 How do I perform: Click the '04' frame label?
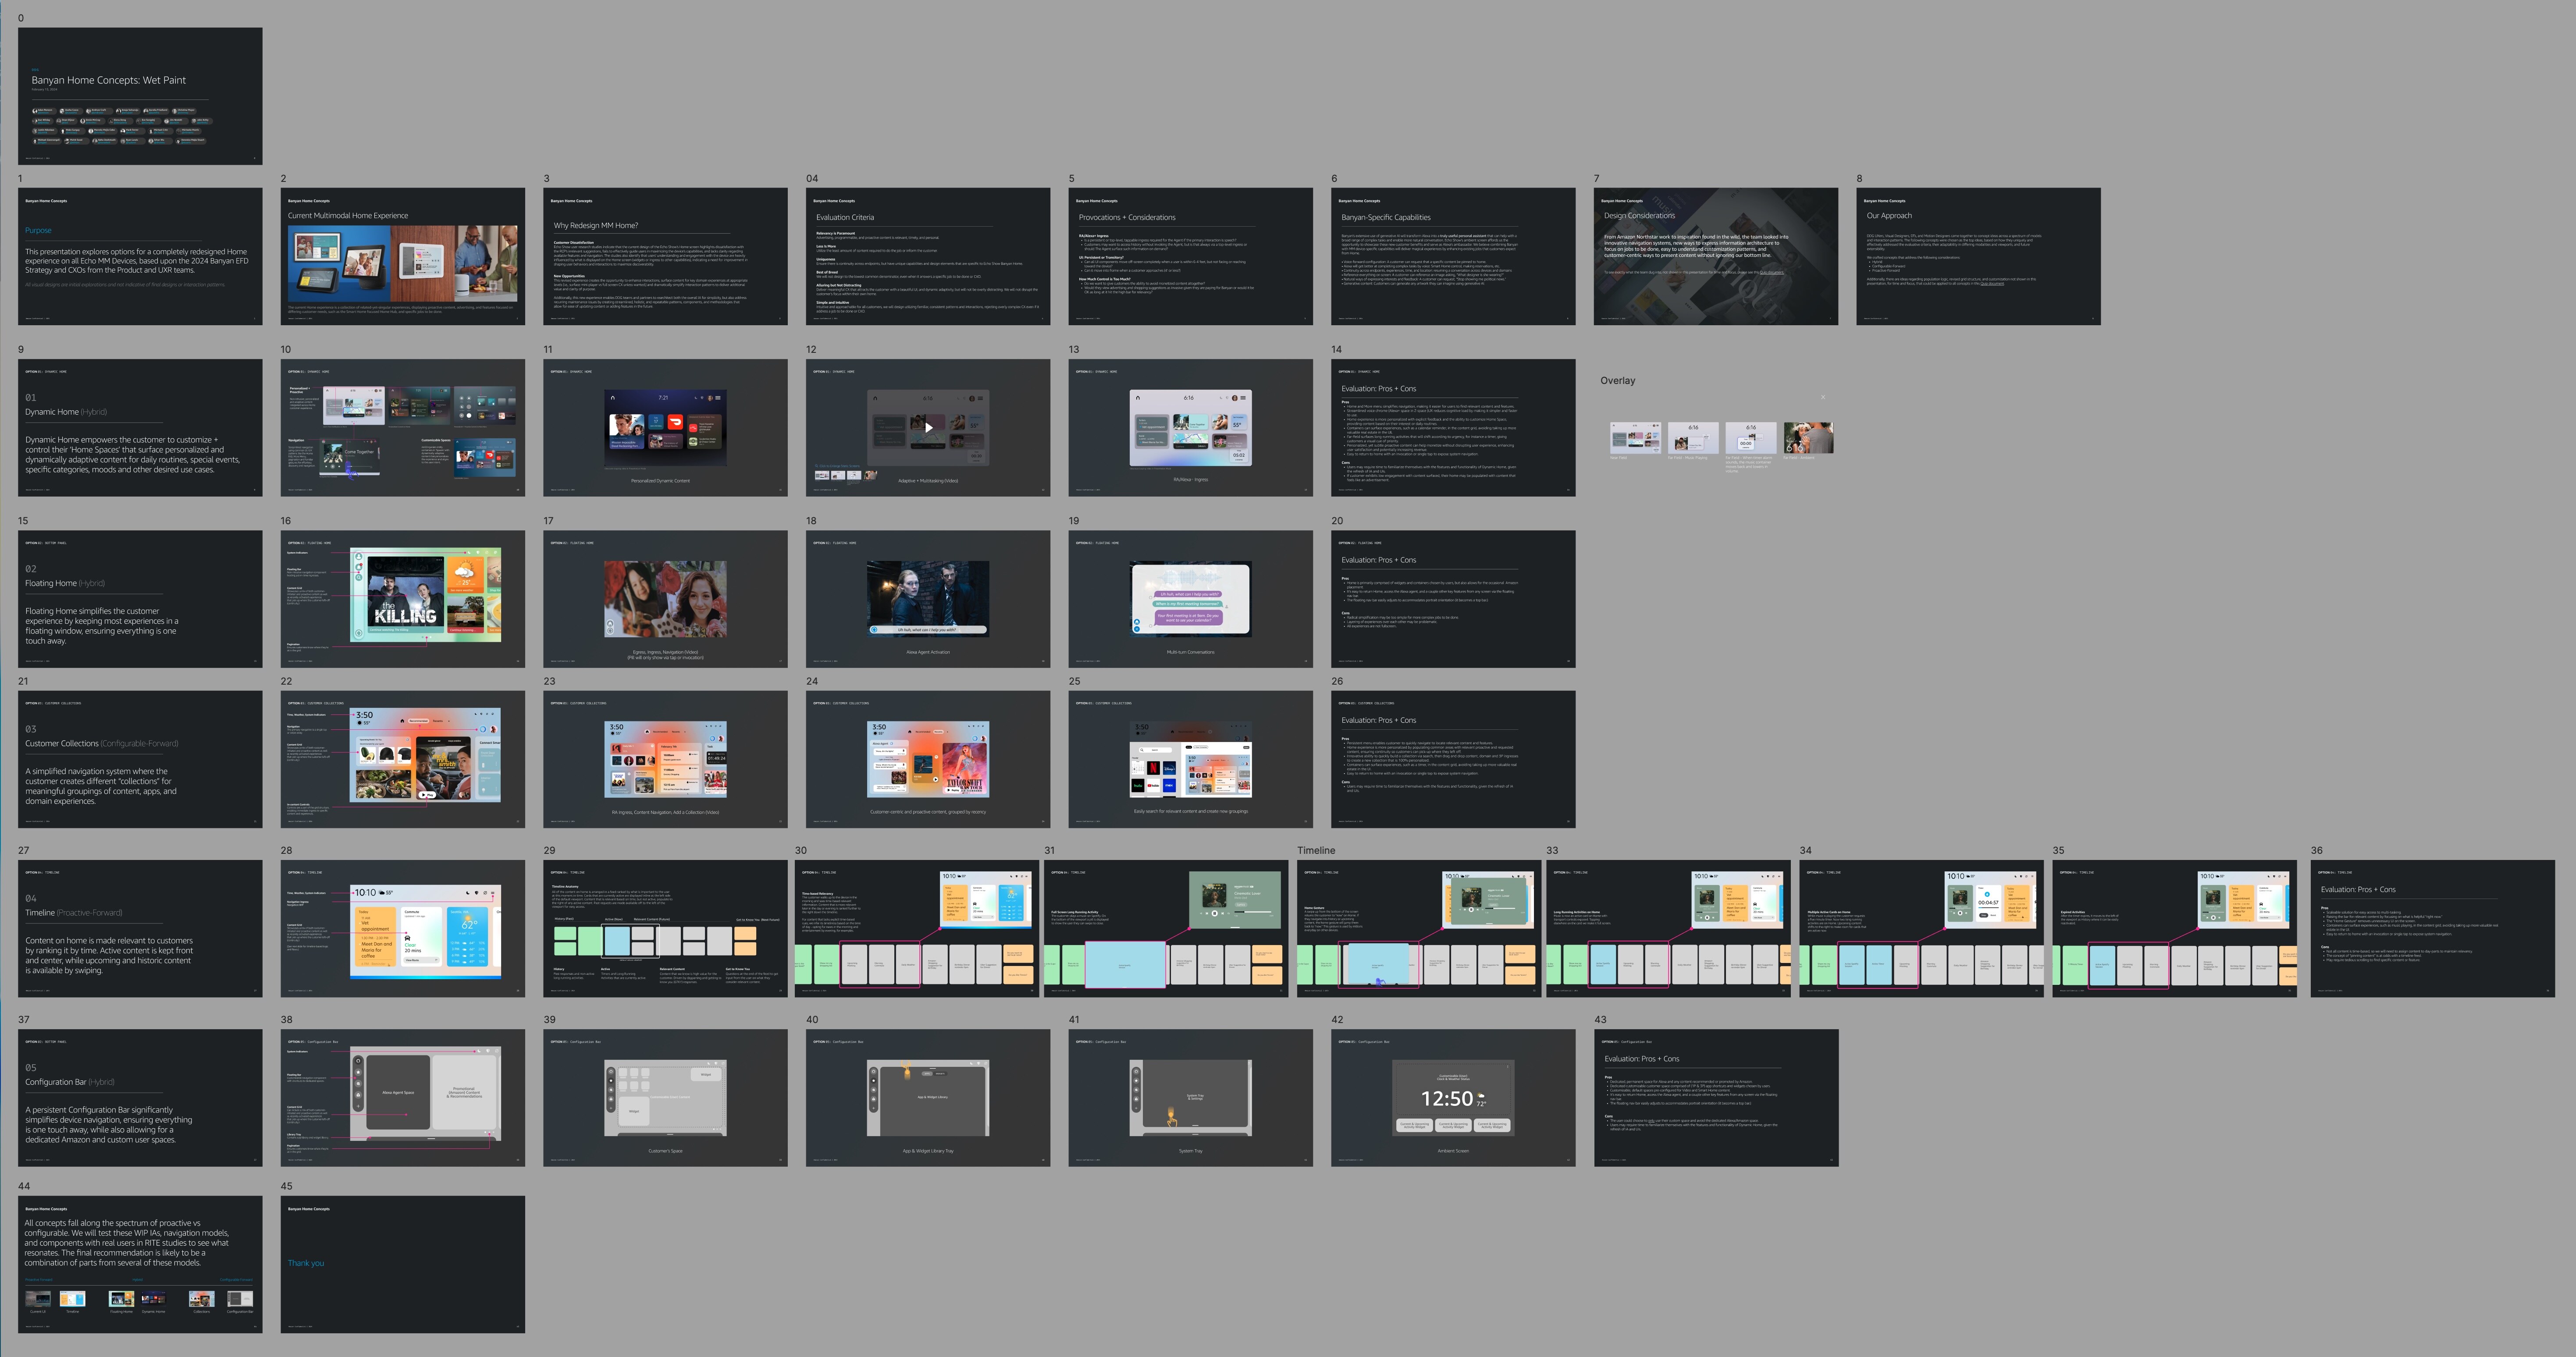tap(812, 179)
